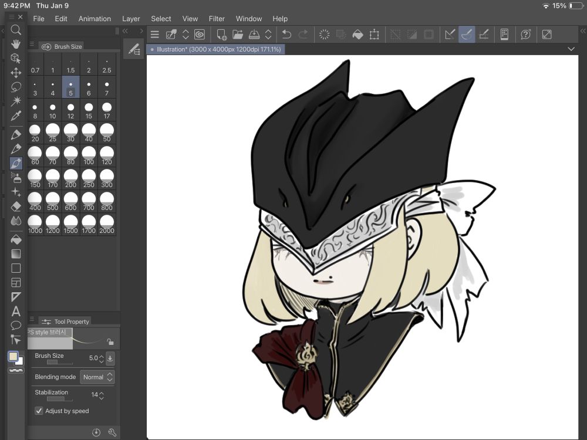Toggle the snap to special ruler button

pyautogui.click(x=467, y=35)
